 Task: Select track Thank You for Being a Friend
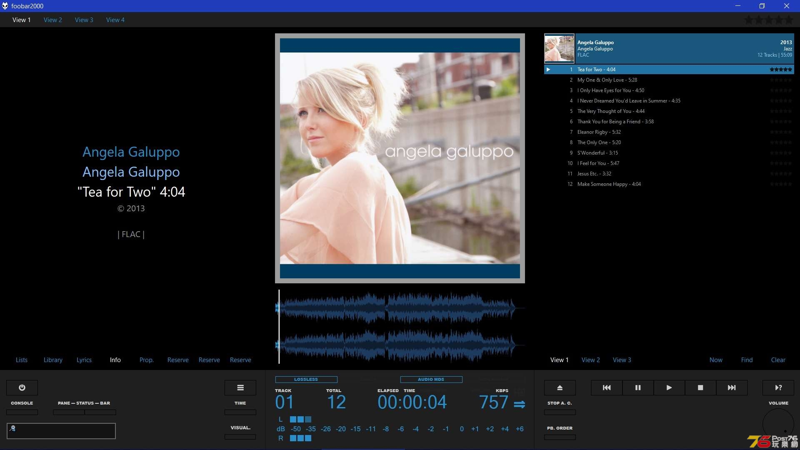coord(669,122)
